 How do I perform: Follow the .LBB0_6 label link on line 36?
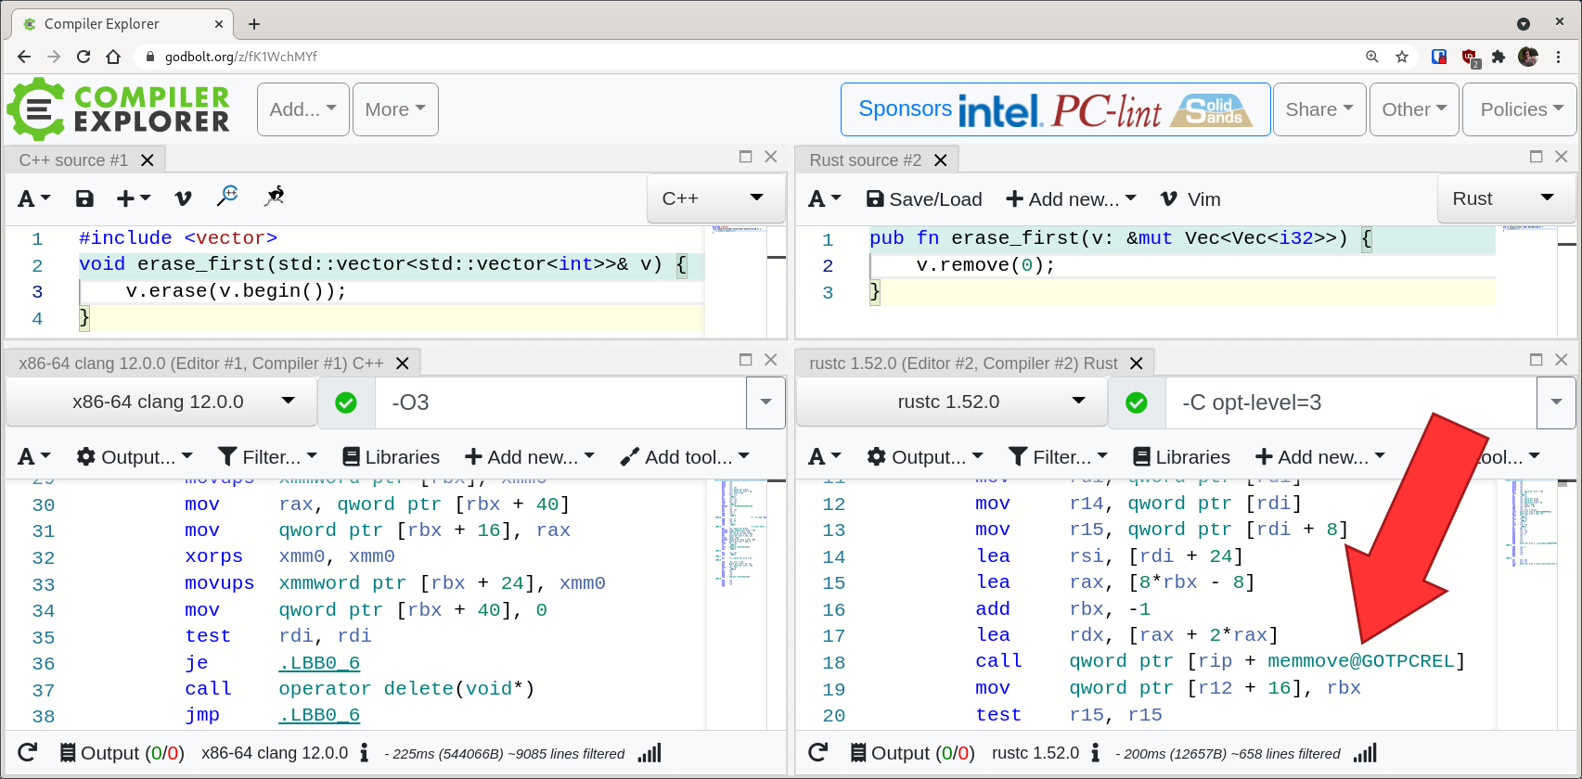(x=319, y=663)
